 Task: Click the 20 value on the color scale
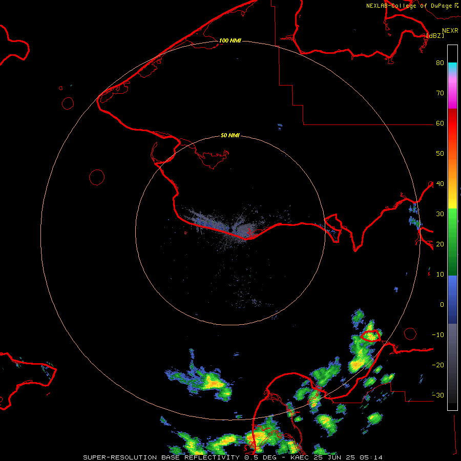[440, 244]
